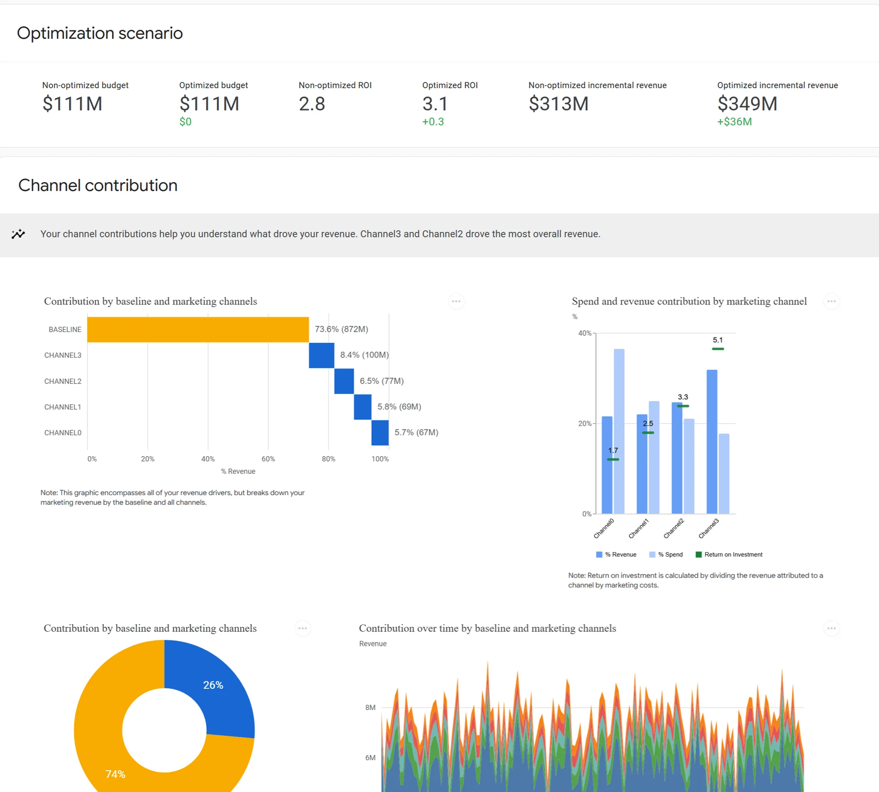879x792 pixels.
Task: Open options menu for spend and revenue chart
Action: click(x=831, y=301)
